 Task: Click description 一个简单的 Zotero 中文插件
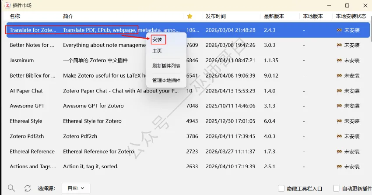point(95,60)
